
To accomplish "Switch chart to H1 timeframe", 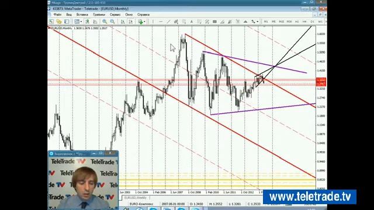I will 297,22.
